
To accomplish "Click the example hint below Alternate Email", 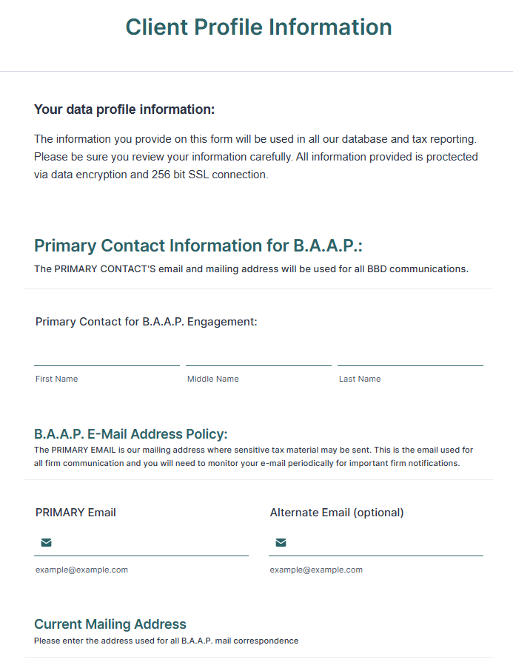I will [x=316, y=570].
